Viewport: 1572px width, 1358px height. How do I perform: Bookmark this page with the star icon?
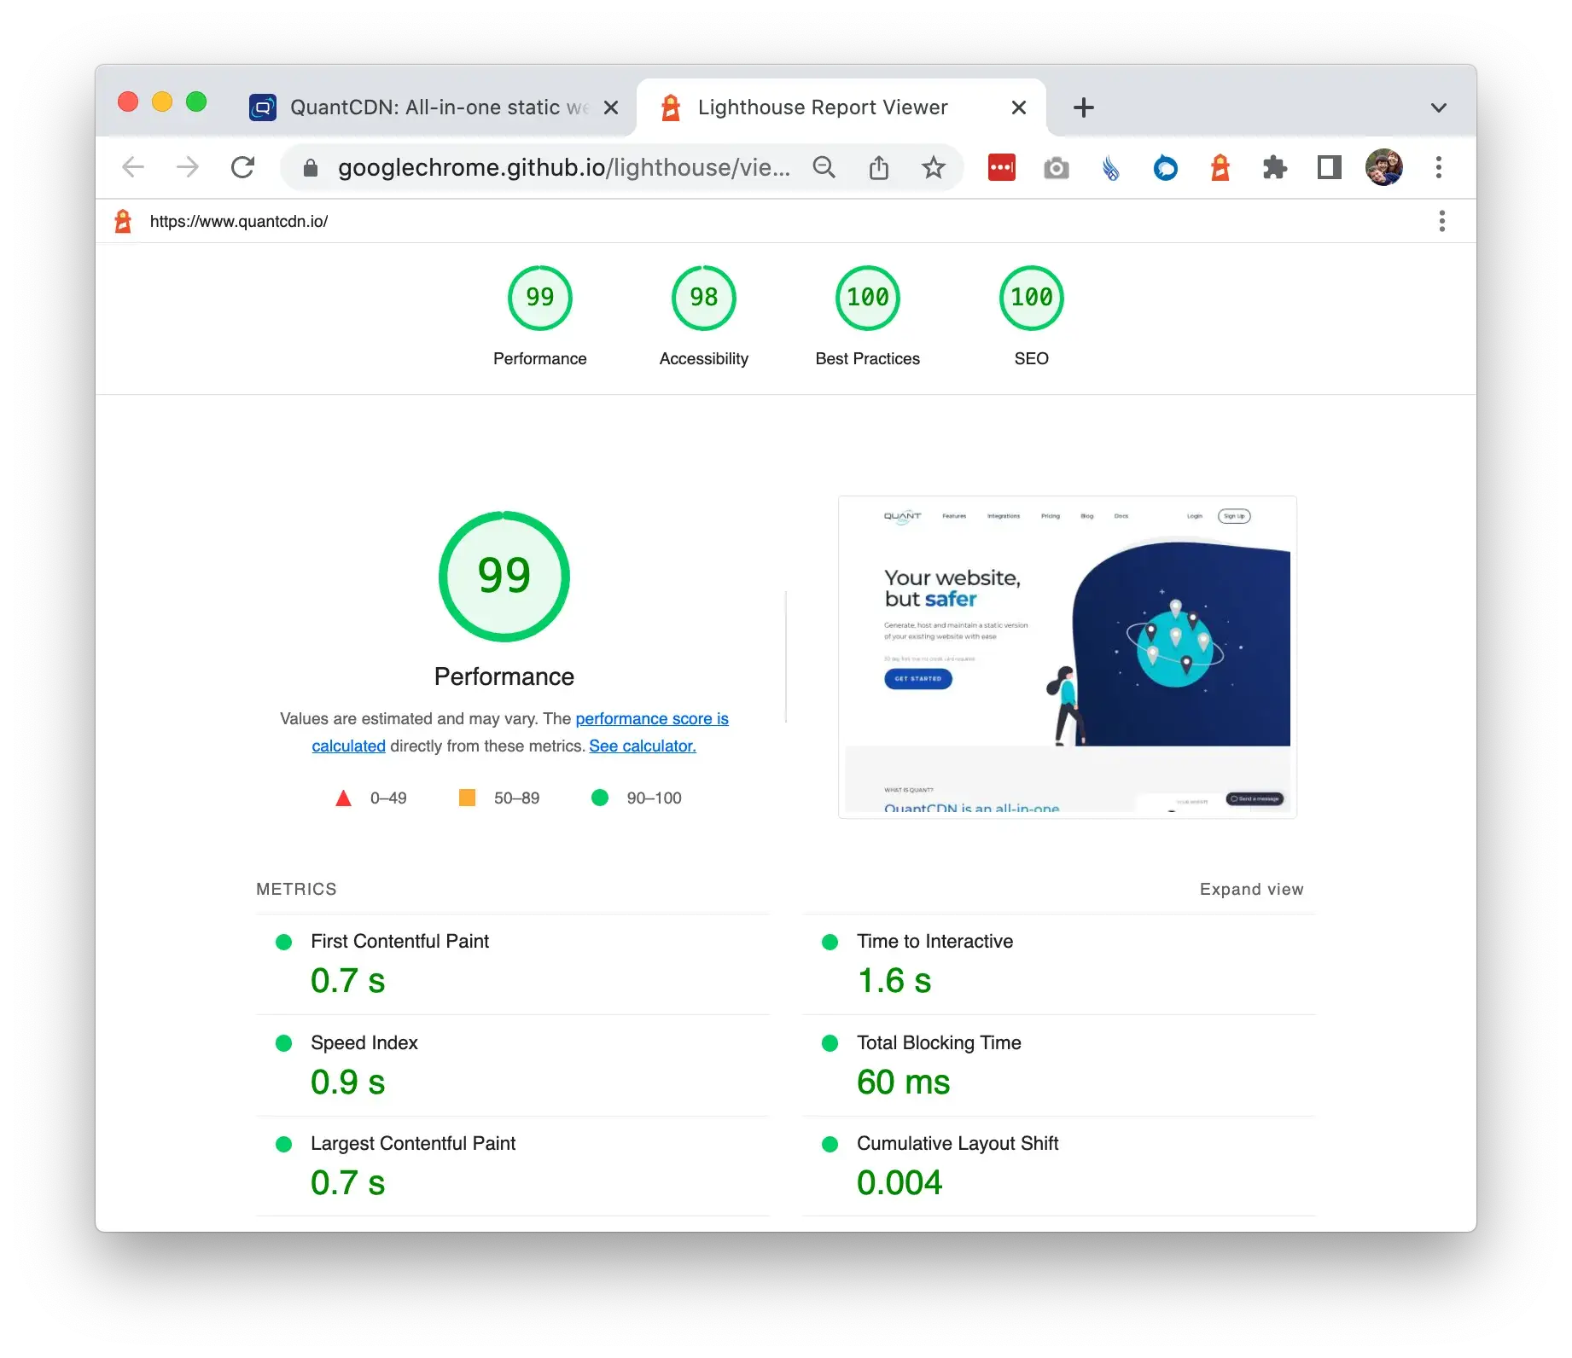(934, 167)
